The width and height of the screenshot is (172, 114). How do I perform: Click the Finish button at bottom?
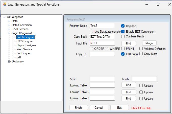[x=79, y=108]
